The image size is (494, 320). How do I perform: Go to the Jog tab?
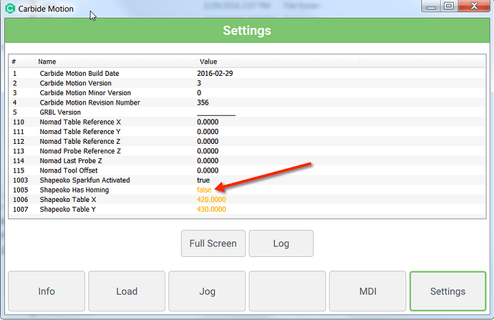pyautogui.click(x=207, y=291)
